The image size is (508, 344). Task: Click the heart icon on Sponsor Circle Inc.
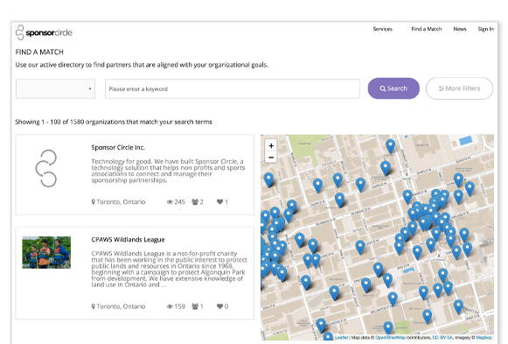click(219, 201)
